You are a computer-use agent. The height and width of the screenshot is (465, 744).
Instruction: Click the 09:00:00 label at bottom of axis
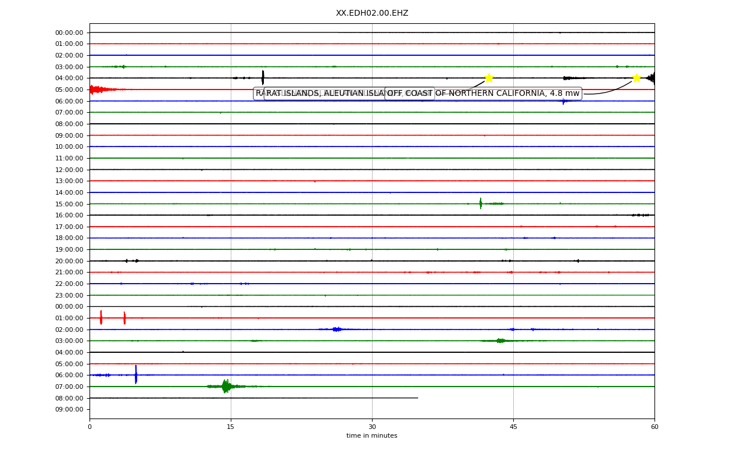(69, 409)
